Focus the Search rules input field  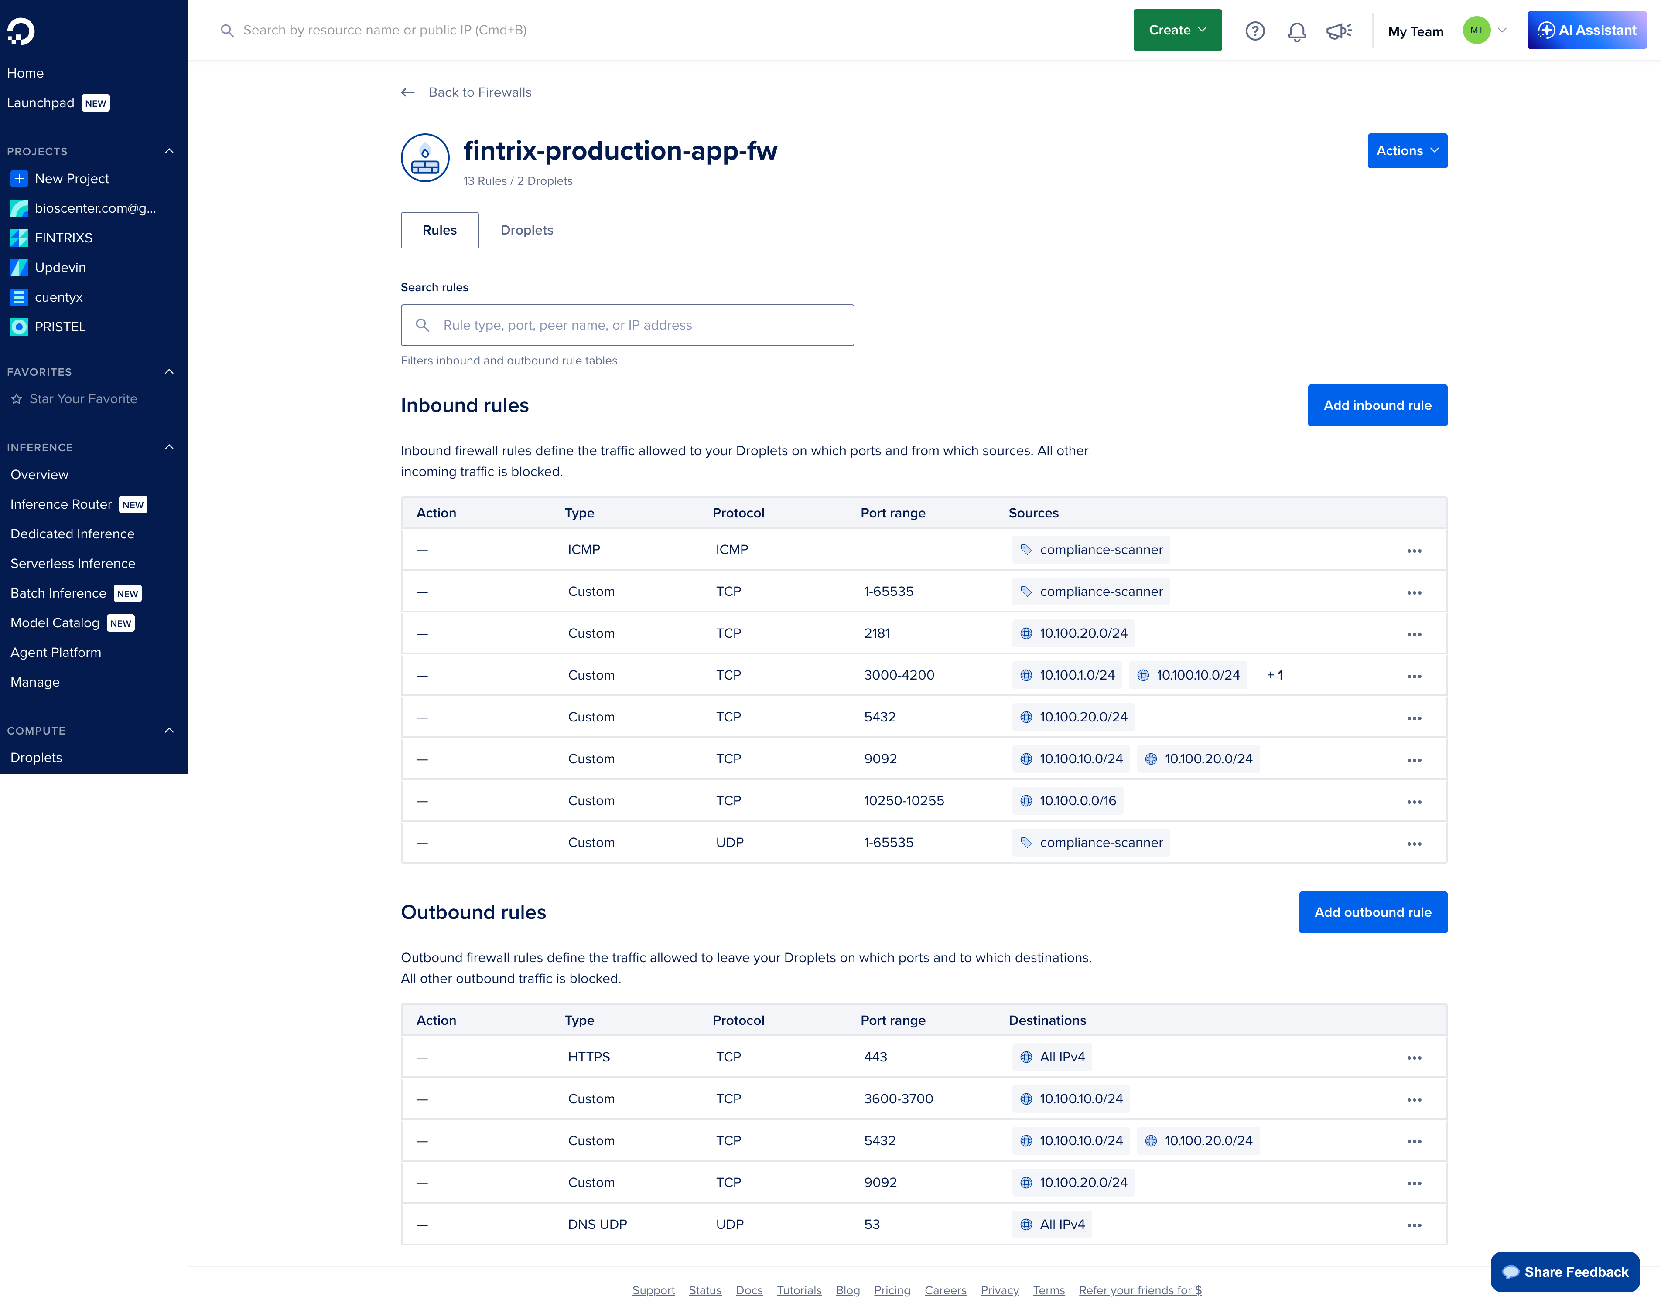click(x=628, y=325)
